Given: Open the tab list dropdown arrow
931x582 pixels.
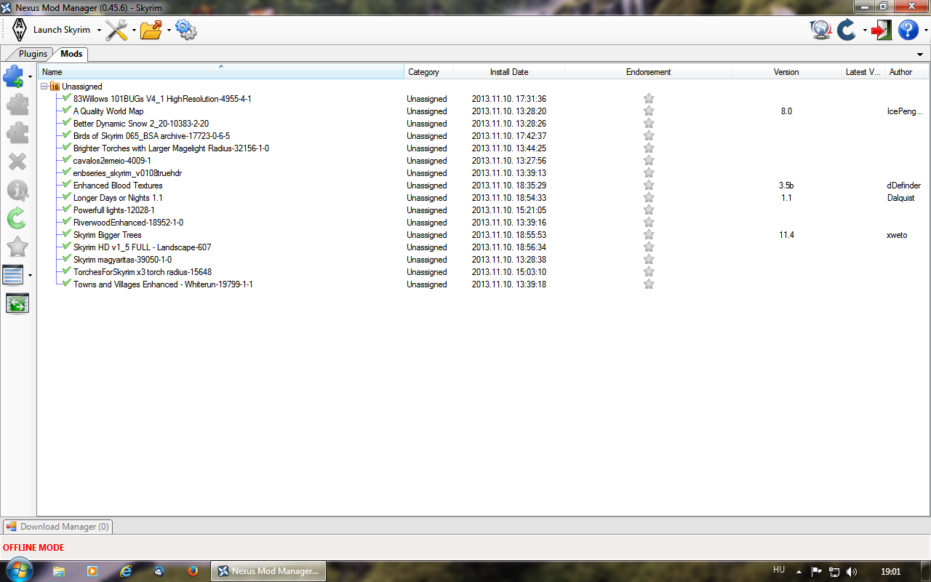Looking at the screenshot, I should [922, 55].
